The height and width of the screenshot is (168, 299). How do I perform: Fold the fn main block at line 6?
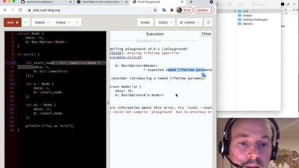tap(15, 55)
